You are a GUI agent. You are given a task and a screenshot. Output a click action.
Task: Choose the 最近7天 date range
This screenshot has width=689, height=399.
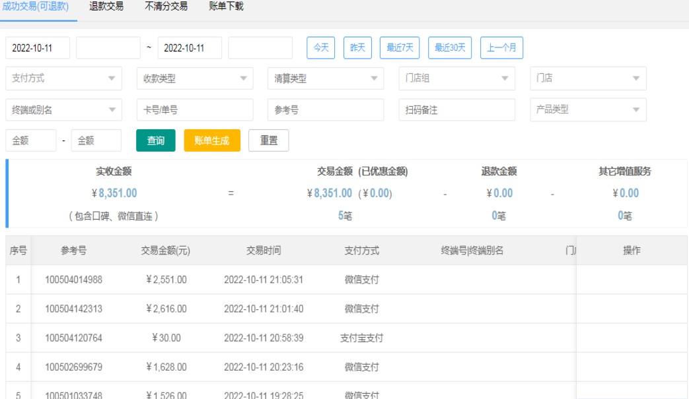(x=400, y=47)
